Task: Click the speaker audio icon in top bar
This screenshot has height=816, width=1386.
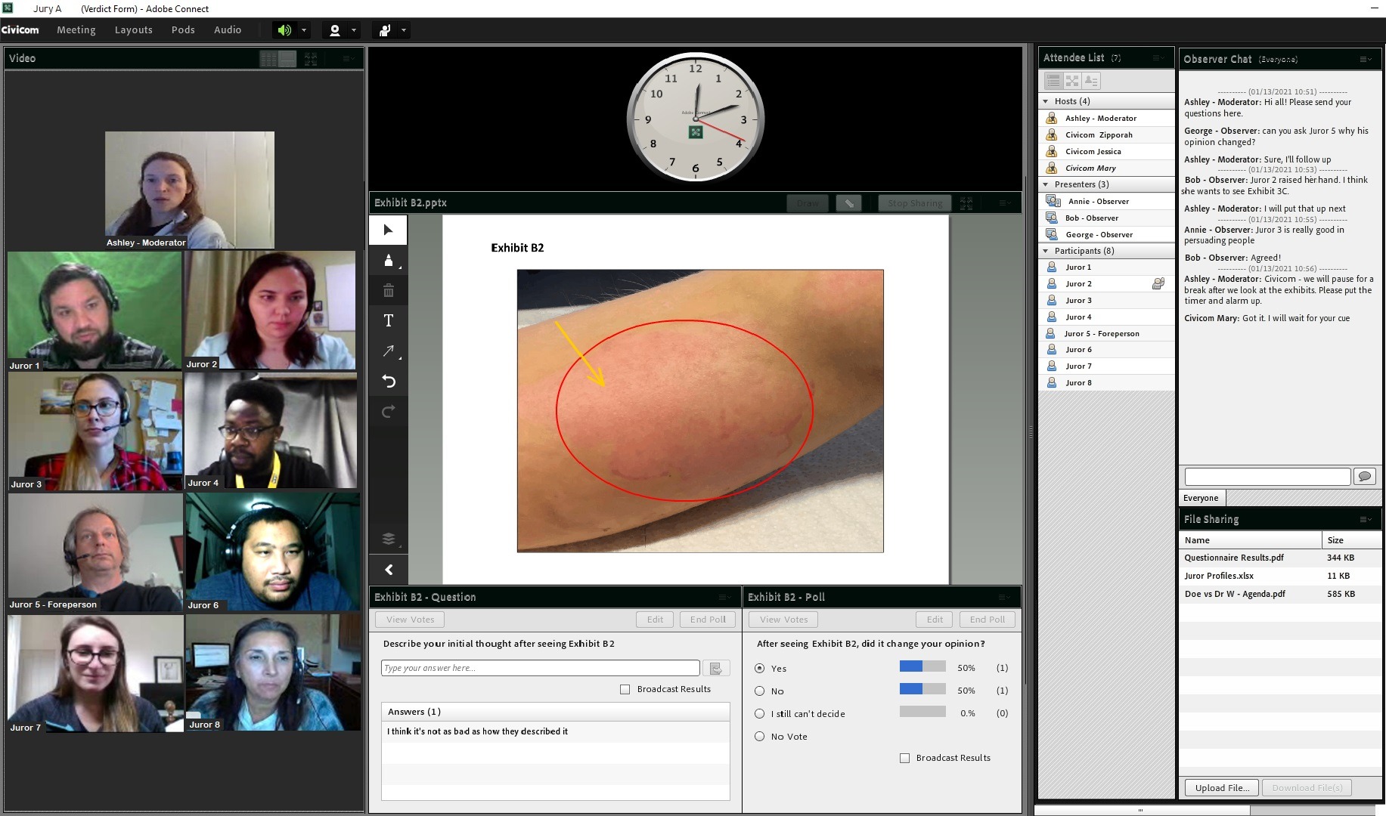Action: 284,30
